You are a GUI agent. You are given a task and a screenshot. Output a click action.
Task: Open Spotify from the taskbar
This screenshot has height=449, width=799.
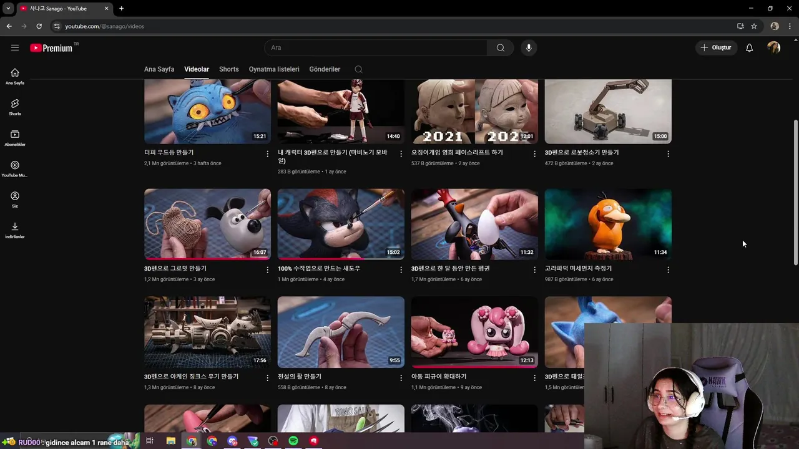[x=293, y=441]
